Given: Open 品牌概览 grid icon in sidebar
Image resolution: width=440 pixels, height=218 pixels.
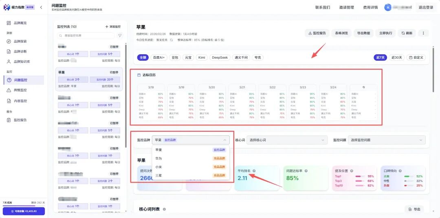Looking at the screenshot, I should coord(9,23).
